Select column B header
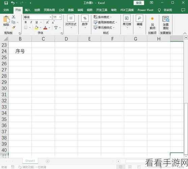This screenshot has width=188, height=169. 20,39
